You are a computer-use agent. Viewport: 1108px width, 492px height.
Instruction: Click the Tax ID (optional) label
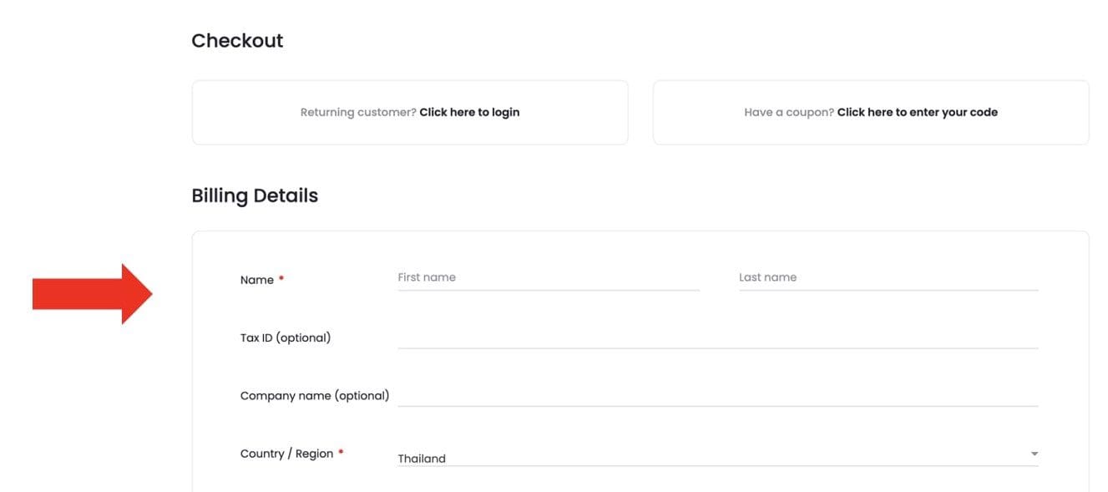click(x=285, y=337)
